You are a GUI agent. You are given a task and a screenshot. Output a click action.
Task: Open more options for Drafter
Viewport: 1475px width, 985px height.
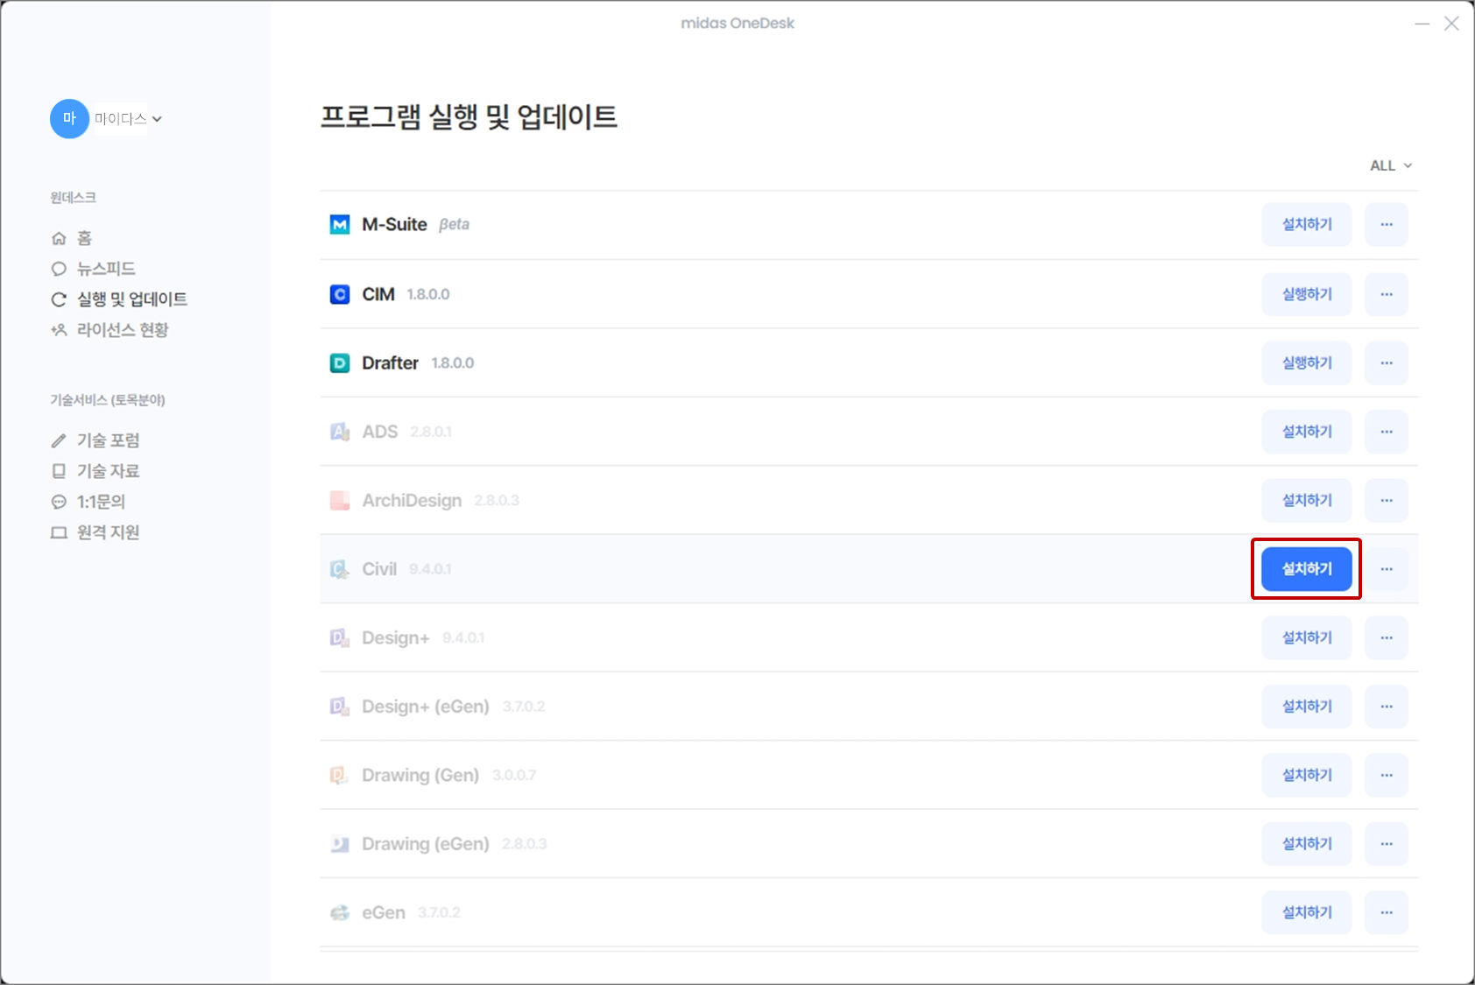[1387, 362]
